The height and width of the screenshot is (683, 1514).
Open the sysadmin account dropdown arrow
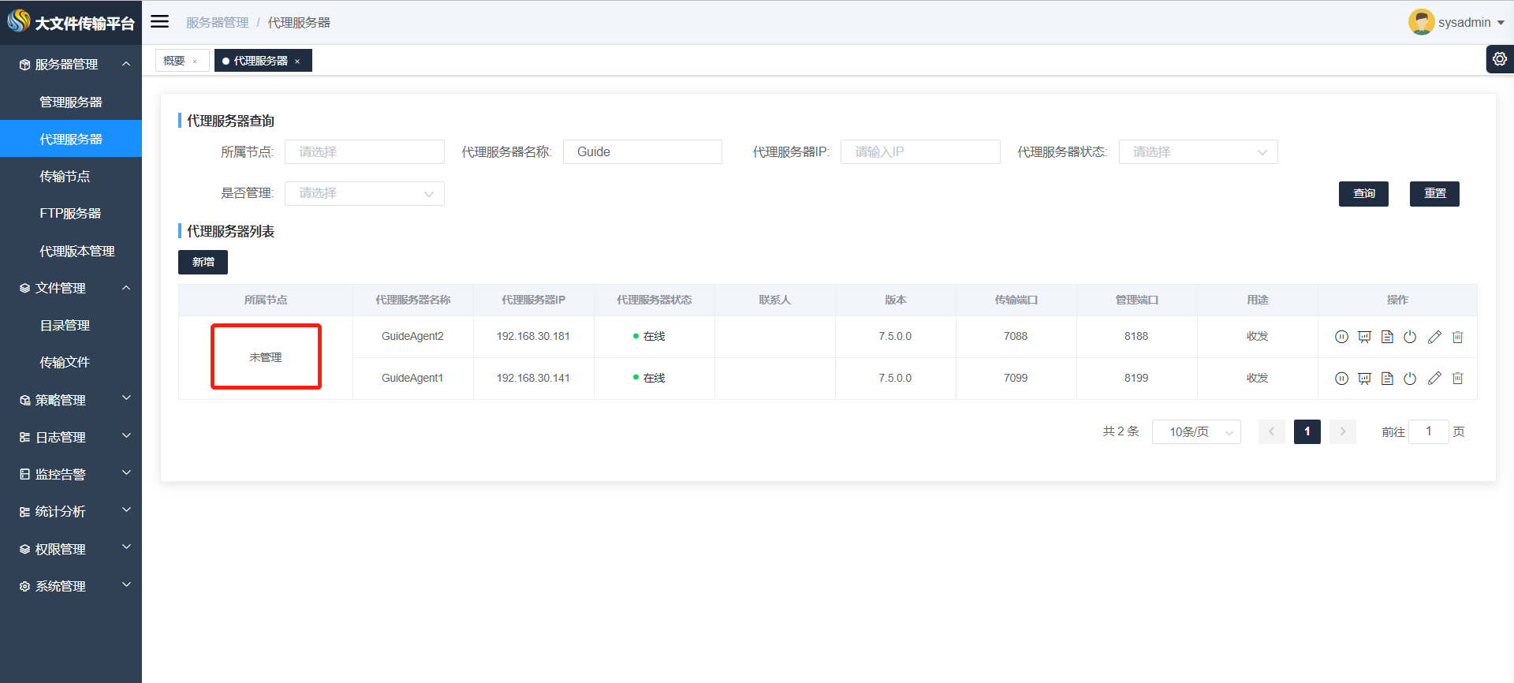(x=1501, y=23)
